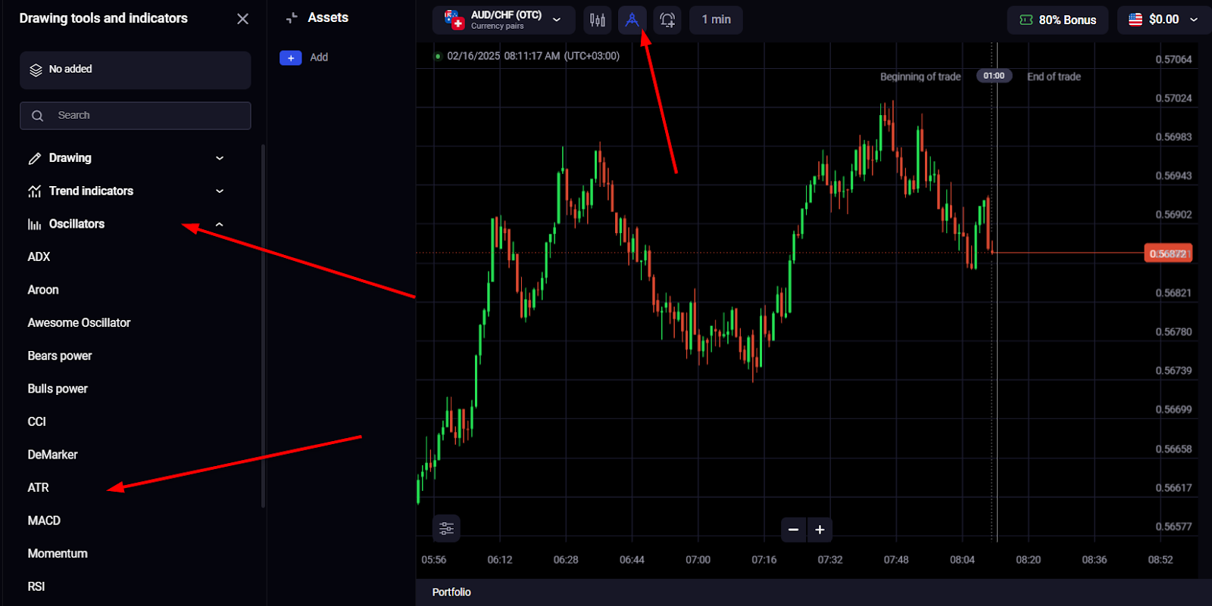Click the 80% Bonus button
This screenshot has height=606, width=1212.
pos(1057,20)
